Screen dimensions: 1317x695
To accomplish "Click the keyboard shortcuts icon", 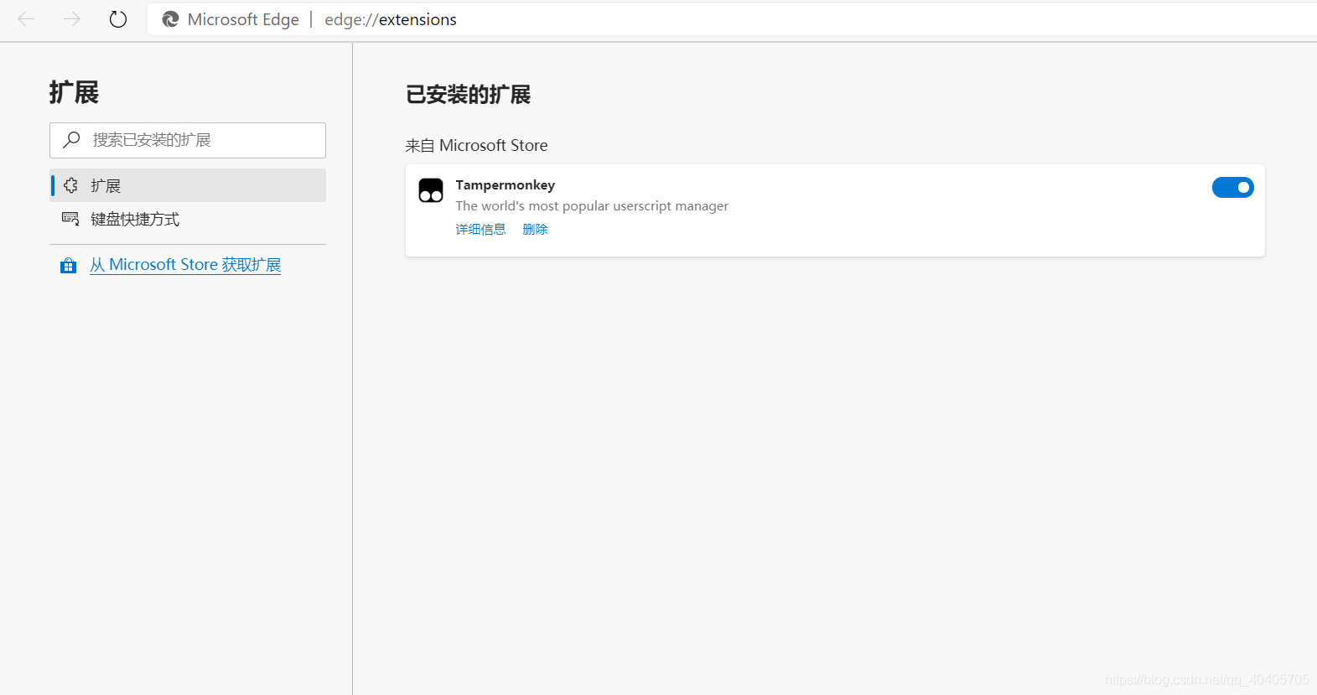I will click(x=70, y=219).
